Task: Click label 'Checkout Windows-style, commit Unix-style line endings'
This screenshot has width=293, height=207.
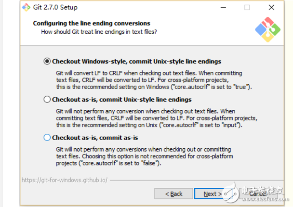Action: (136, 62)
